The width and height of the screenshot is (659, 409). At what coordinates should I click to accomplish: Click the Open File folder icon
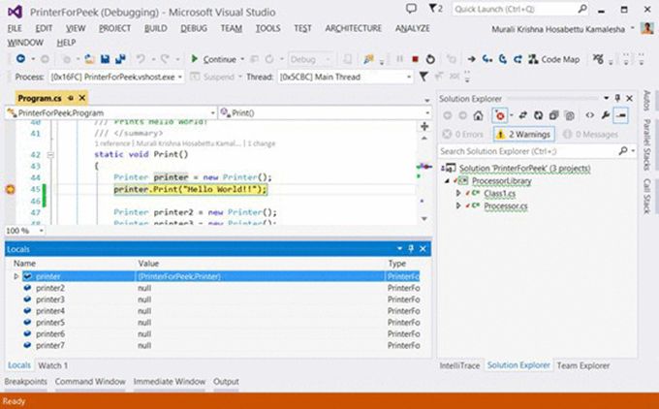[x=89, y=59]
